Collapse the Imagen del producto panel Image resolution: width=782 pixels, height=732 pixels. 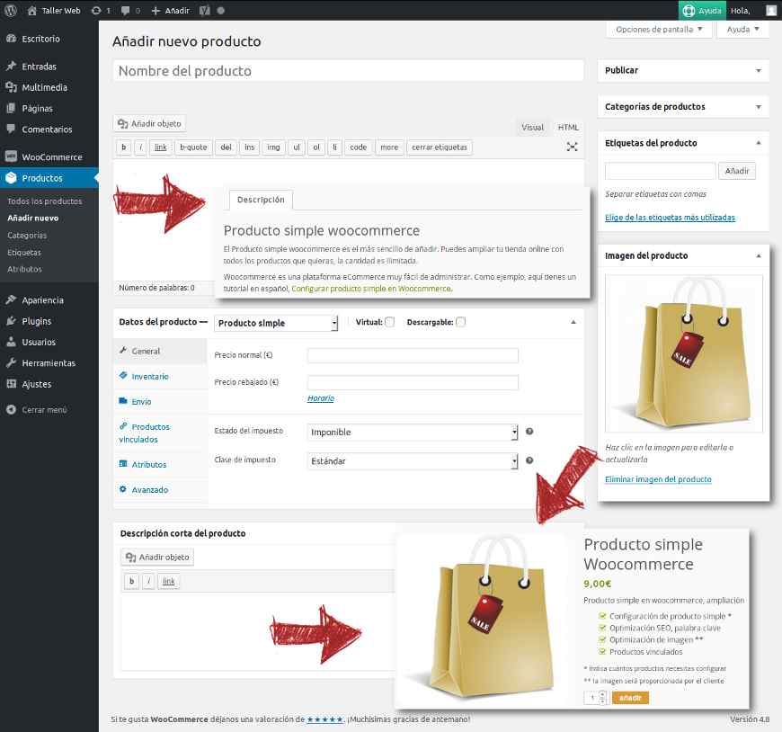tap(759, 256)
